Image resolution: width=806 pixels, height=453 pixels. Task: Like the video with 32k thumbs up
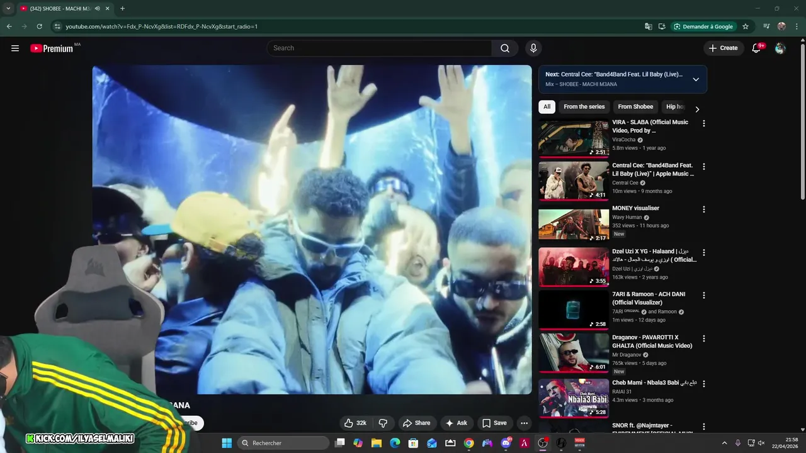356,423
